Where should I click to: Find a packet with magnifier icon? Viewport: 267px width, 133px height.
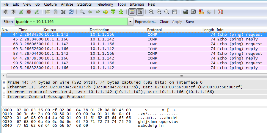(x=82, y=12)
